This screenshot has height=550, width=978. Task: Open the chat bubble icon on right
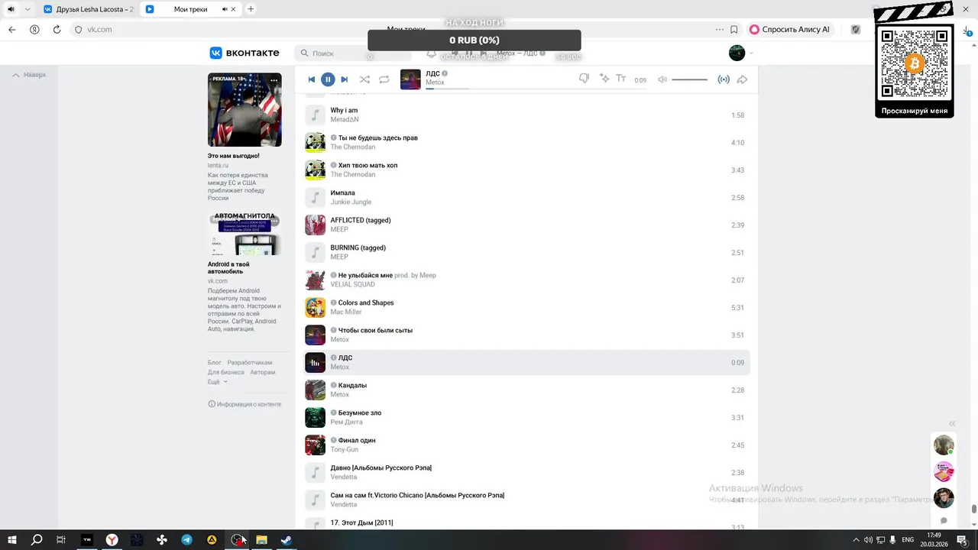click(944, 521)
